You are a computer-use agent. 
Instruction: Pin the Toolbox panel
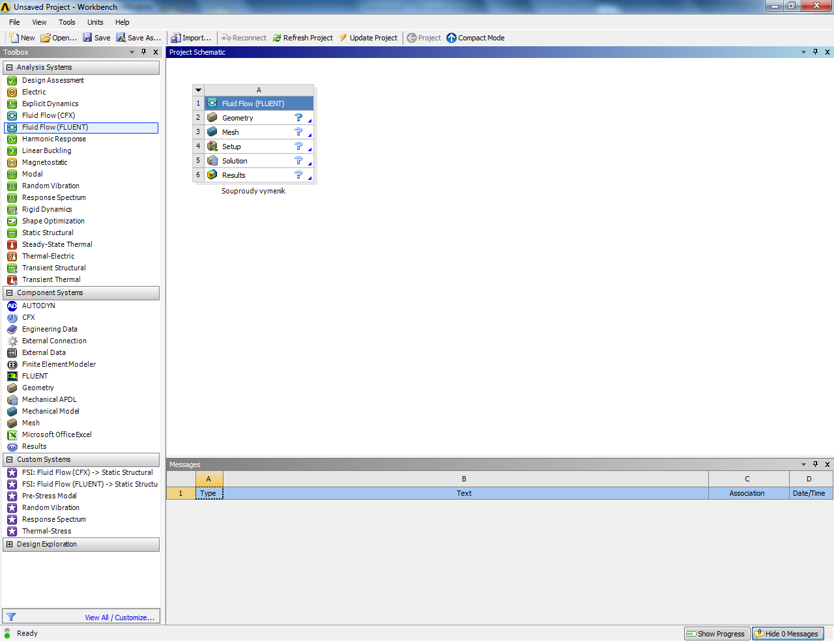(x=144, y=52)
